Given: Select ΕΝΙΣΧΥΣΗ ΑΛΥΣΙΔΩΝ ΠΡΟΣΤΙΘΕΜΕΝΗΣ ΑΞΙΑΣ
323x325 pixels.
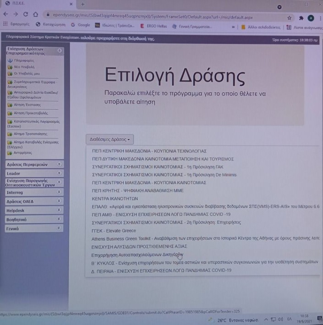Looking at the screenshot, I should [x=139, y=246].
